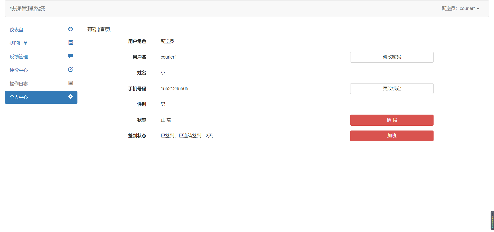This screenshot has width=494, height=232.
Task: Open 反馈管理 from the sidebar
Action: click(x=41, y=57)
